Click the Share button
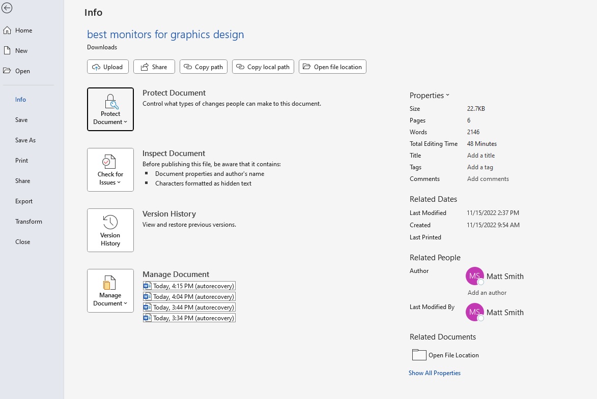The image size is (597, 399). click(x=154, y=67)
